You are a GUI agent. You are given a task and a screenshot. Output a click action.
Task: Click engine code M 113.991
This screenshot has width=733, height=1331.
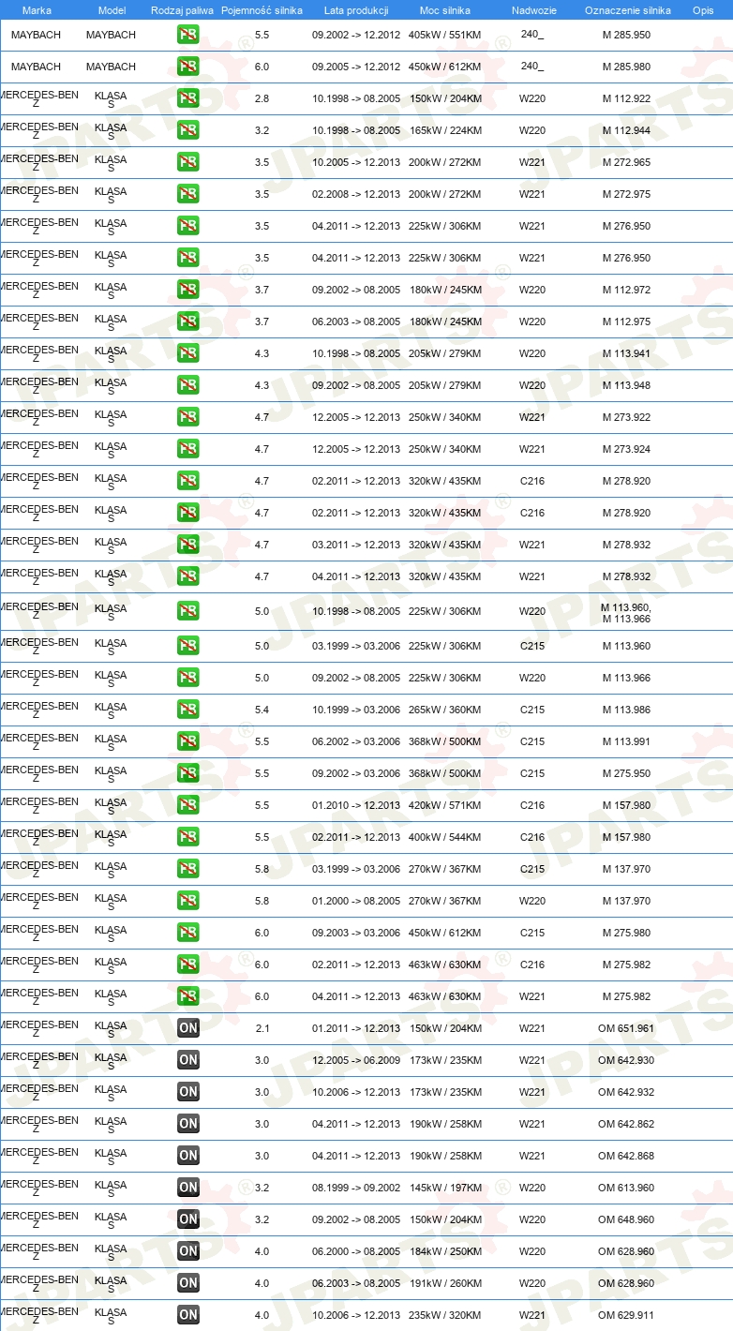point(627,741)
